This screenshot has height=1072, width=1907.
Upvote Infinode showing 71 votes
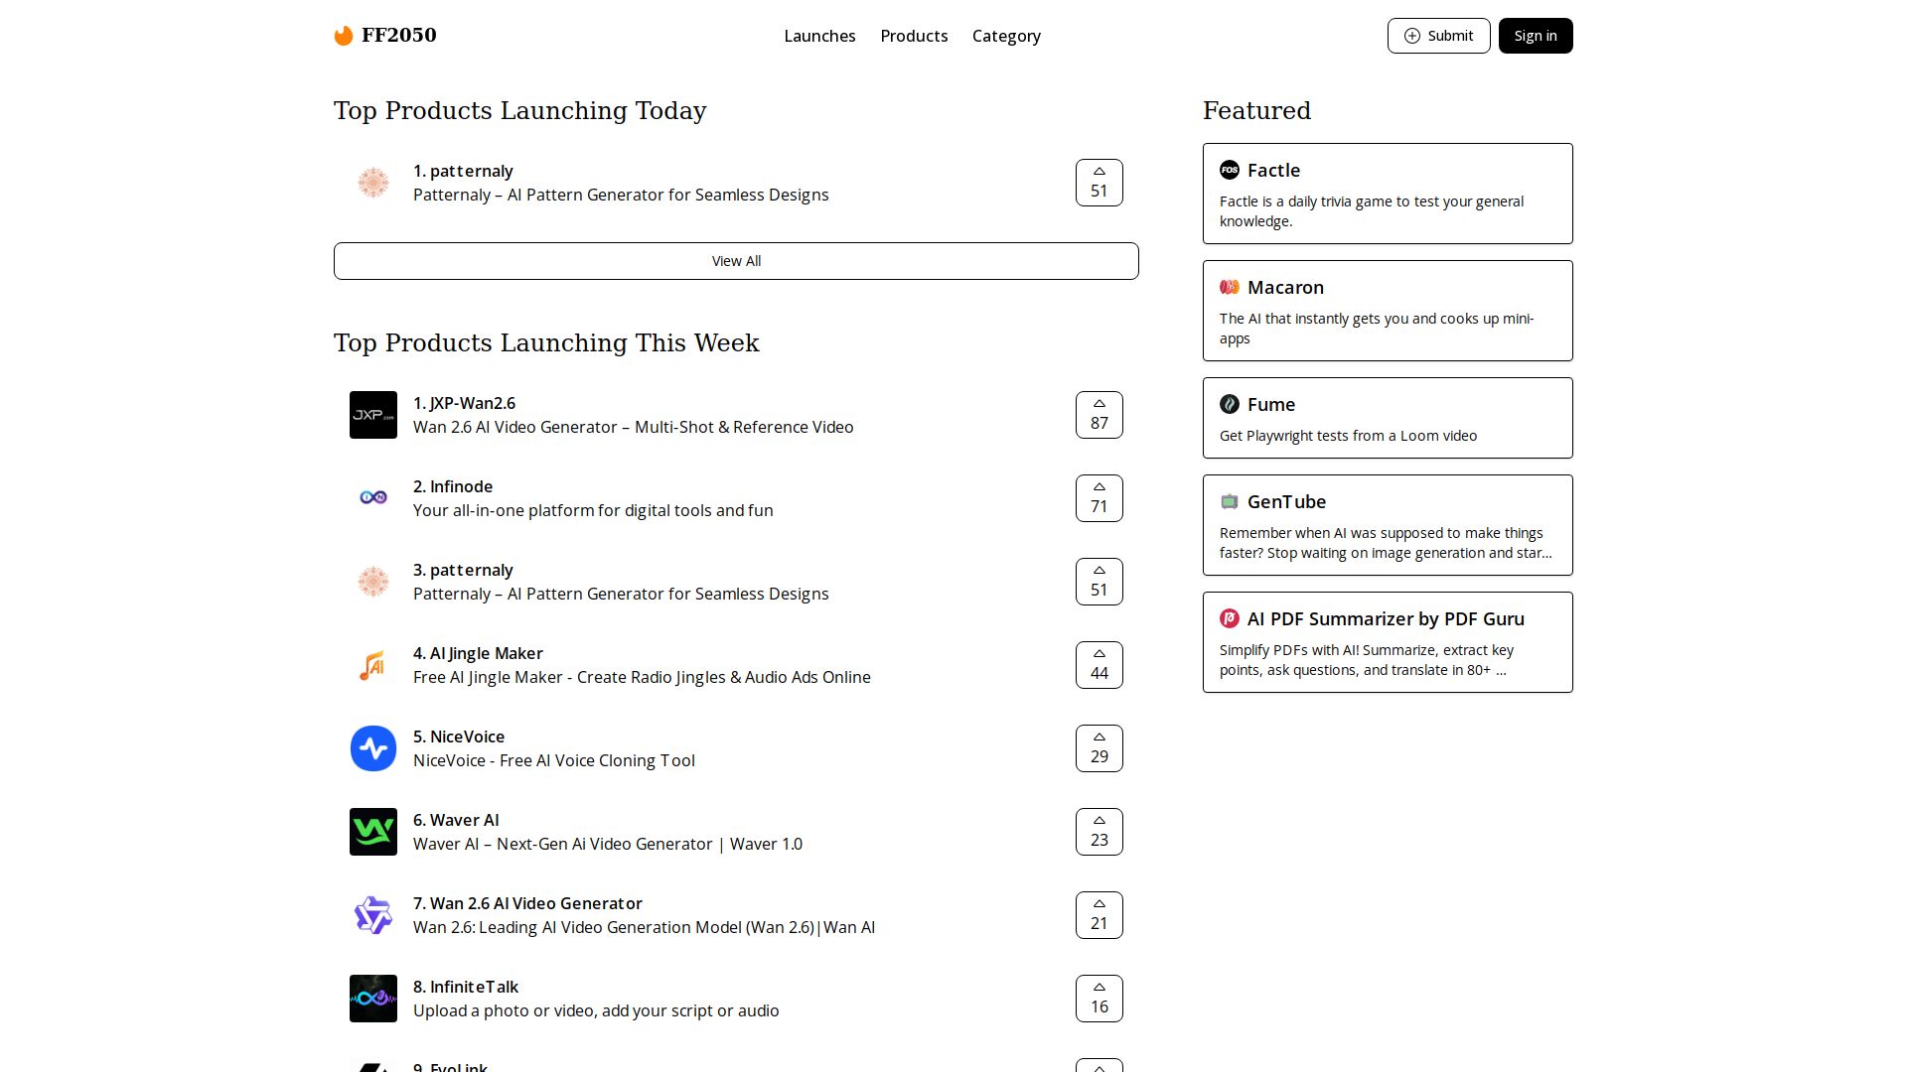1099,498
